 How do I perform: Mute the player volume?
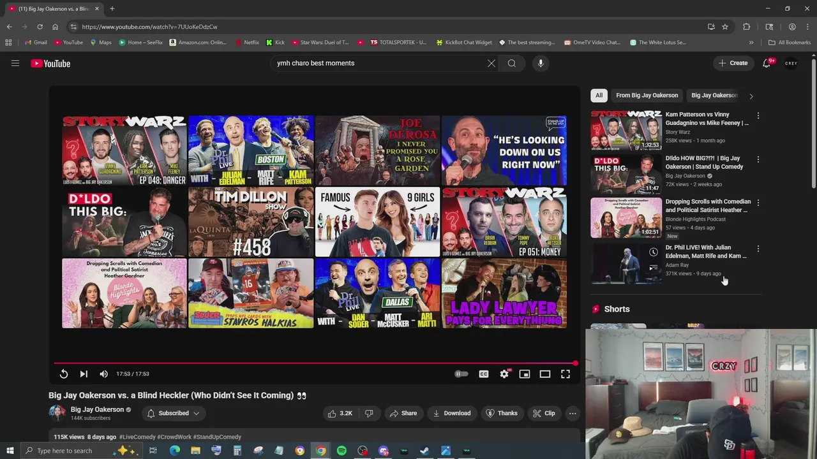tap(103, 374)
